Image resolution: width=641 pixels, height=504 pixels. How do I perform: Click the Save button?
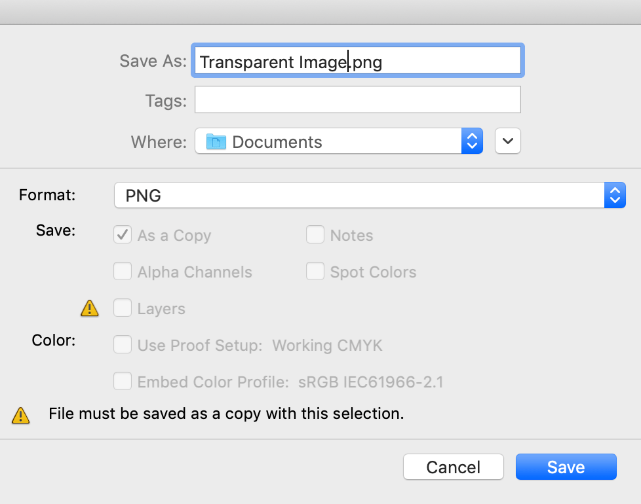[566, 467]
